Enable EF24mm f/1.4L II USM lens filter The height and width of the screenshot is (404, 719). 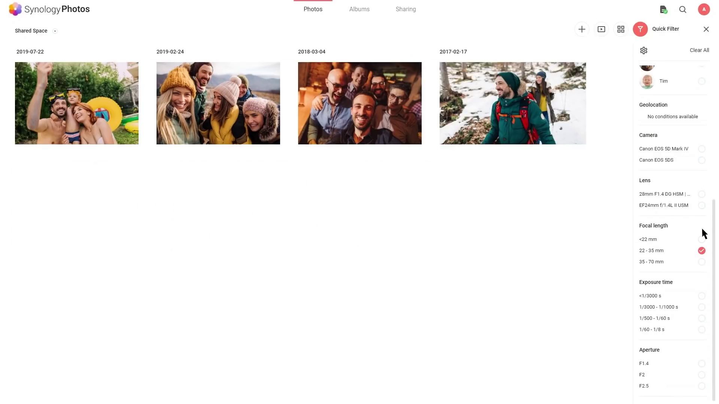[702, 205]
